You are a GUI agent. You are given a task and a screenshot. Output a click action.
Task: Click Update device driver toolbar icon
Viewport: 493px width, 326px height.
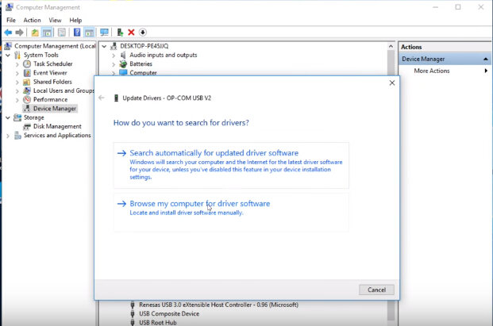120,33
